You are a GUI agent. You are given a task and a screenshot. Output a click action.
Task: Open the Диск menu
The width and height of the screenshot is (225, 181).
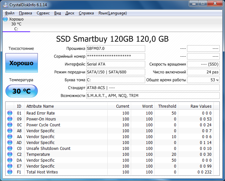click(70, 13)
